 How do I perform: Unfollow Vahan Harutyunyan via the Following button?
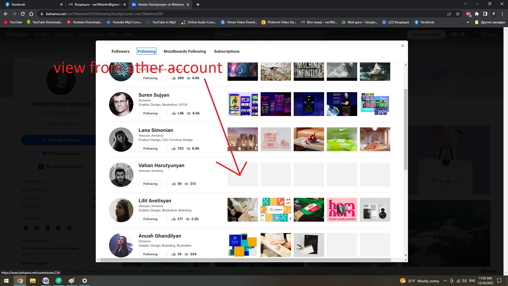click(150, 184)
